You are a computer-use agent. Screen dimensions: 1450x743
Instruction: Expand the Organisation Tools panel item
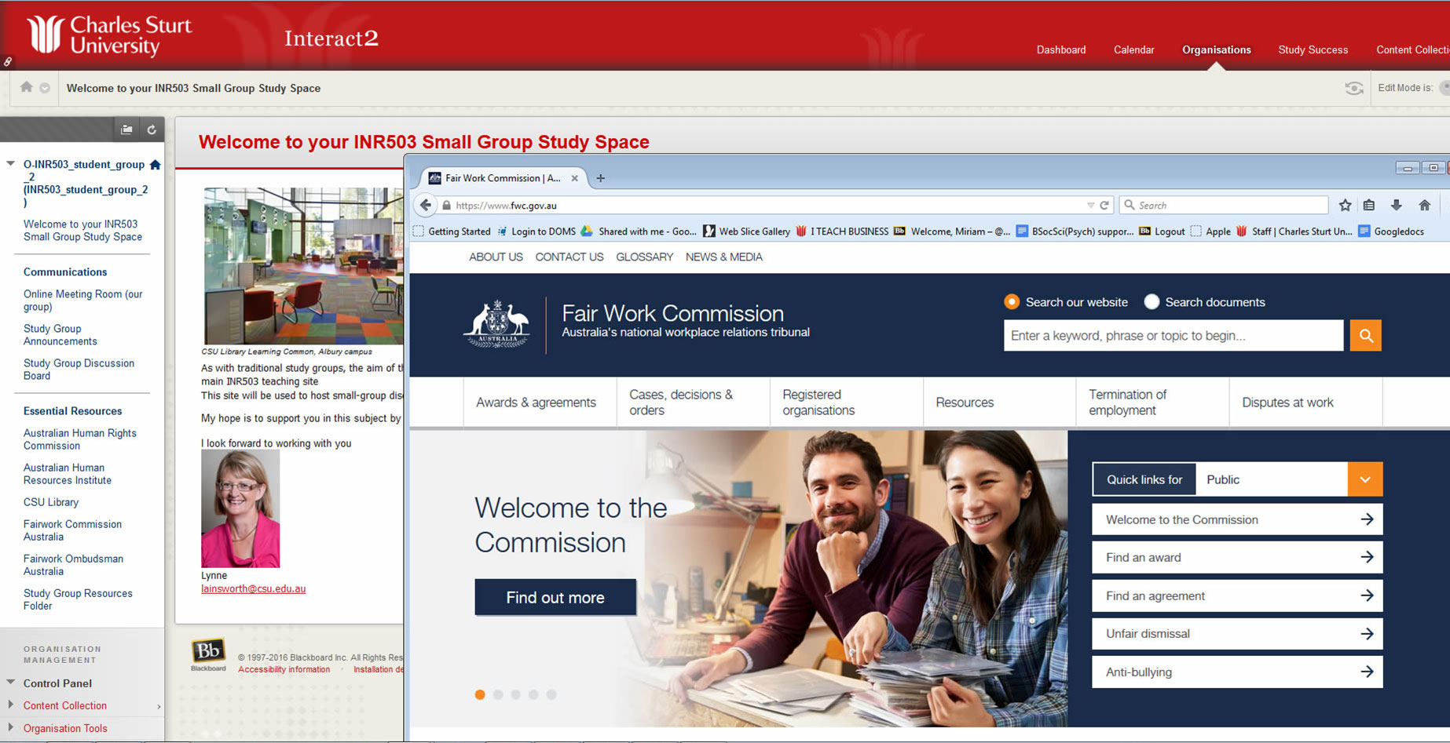(10, 727)
